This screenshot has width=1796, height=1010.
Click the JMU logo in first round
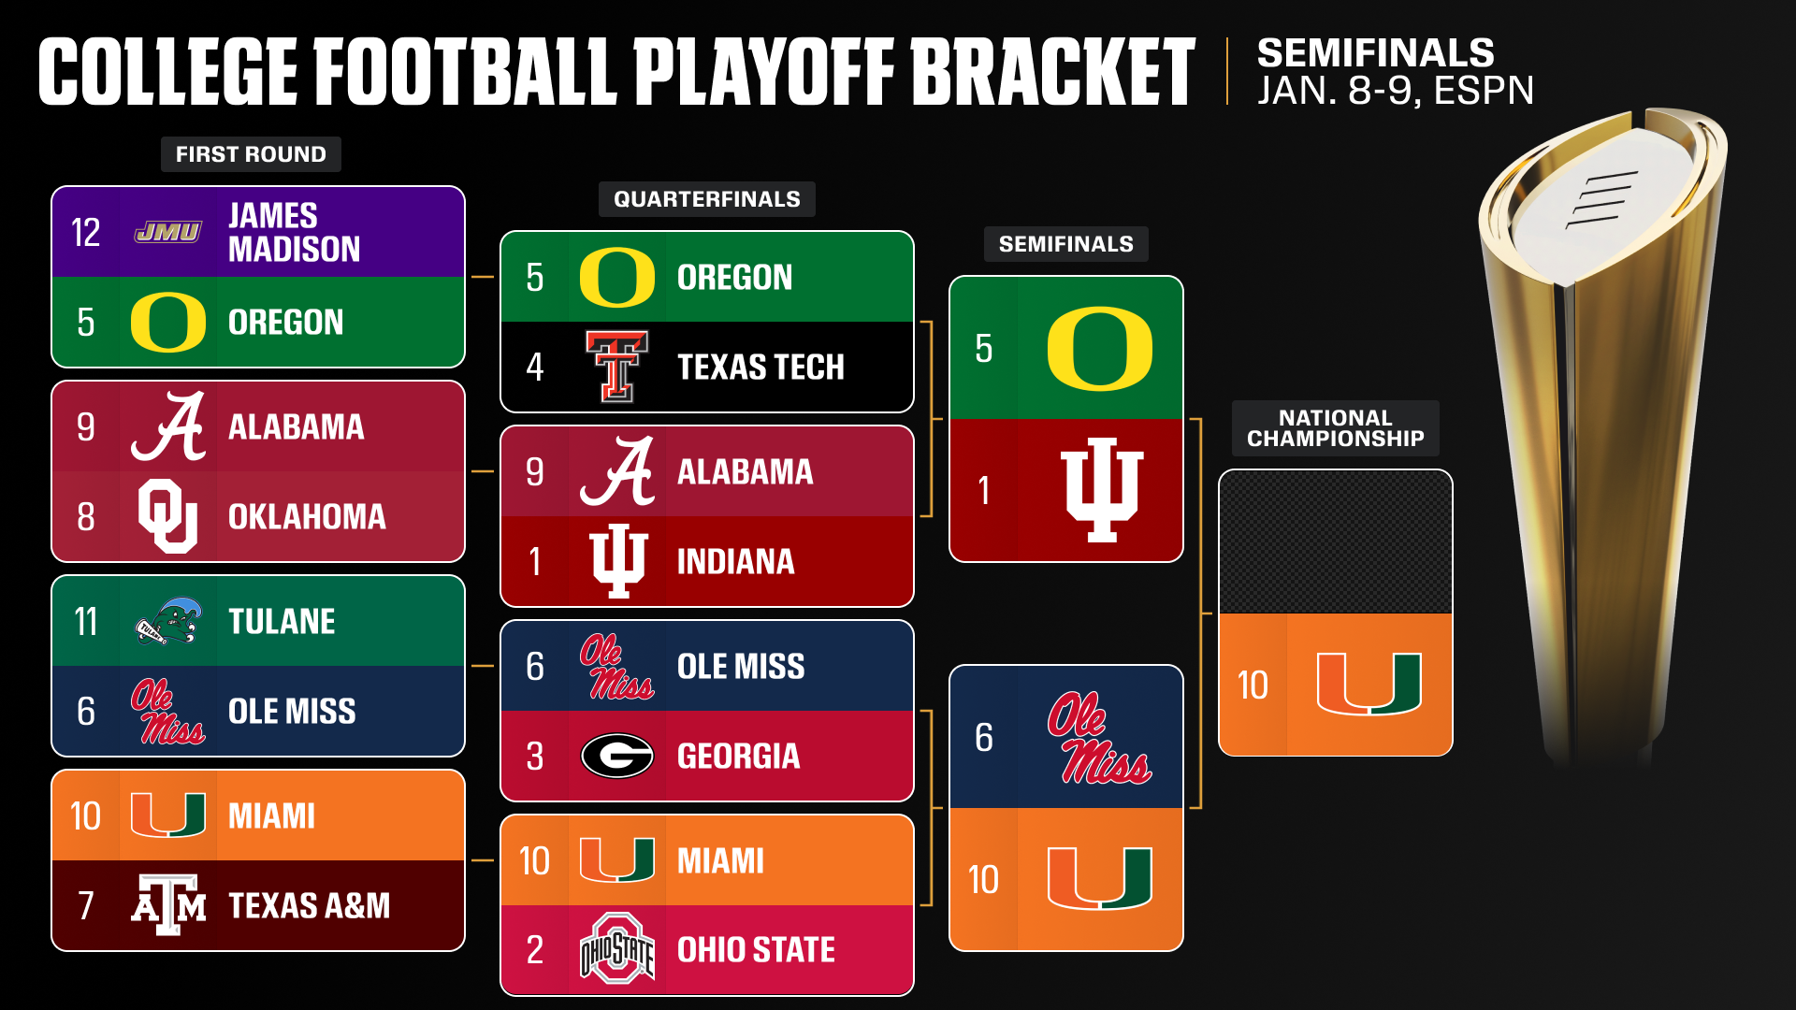coord(167,232)
